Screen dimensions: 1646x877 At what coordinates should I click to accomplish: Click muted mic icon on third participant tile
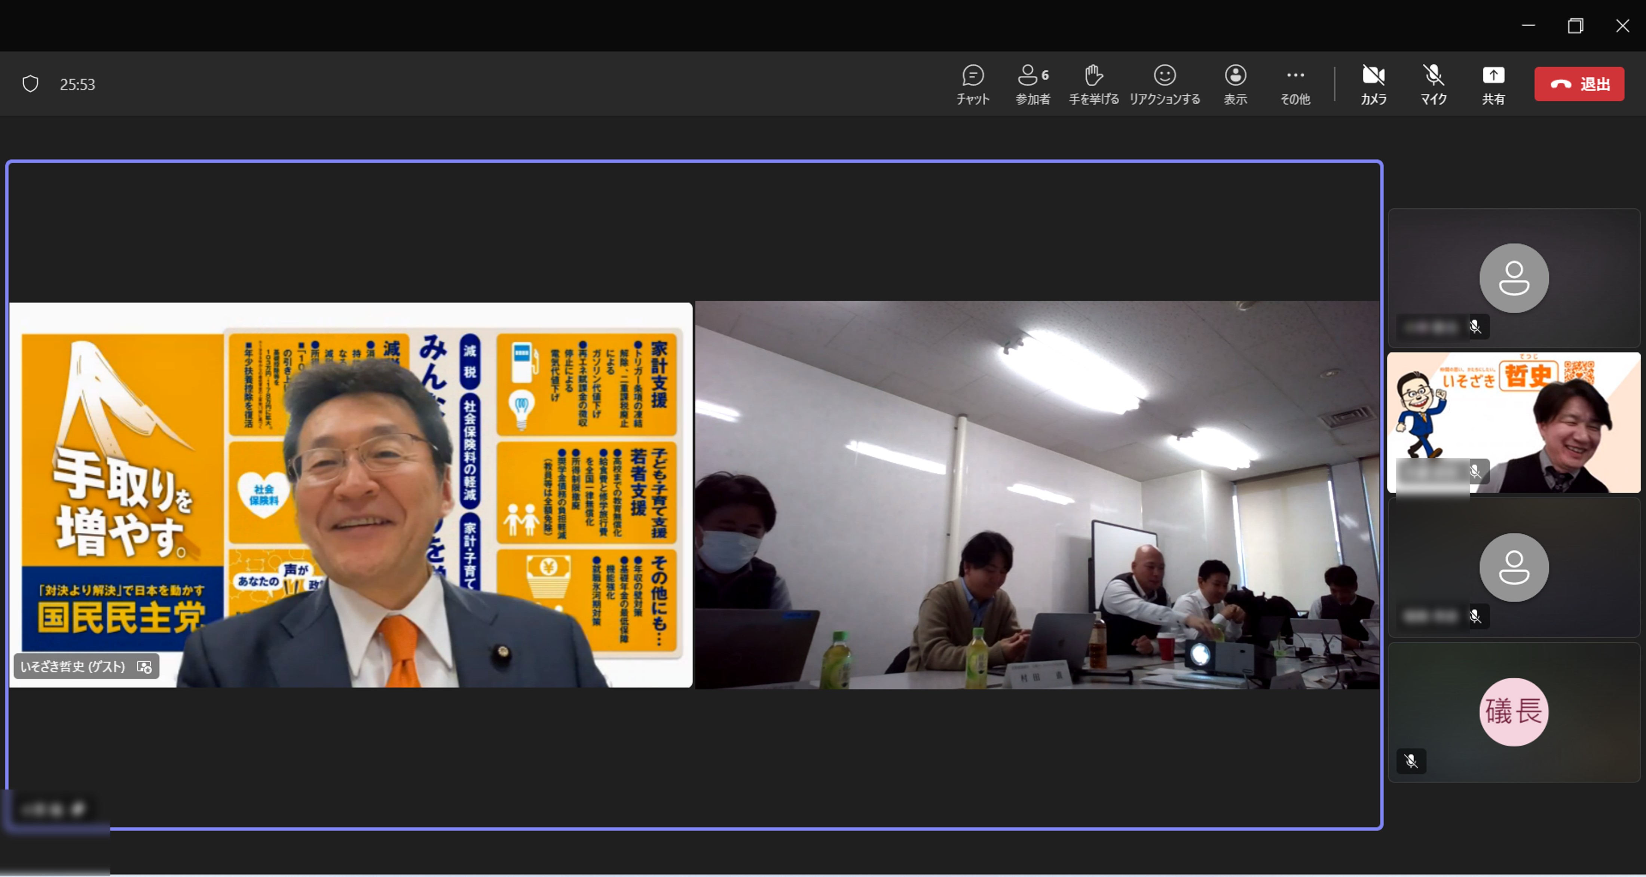click(x=1475, y=616)
